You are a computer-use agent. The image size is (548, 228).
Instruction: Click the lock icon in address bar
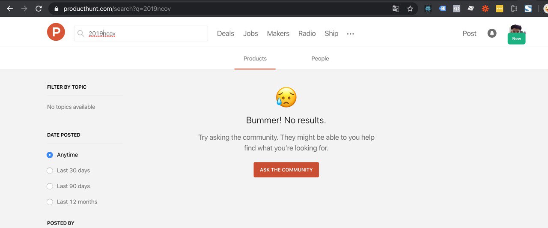(x=56, y=9)
